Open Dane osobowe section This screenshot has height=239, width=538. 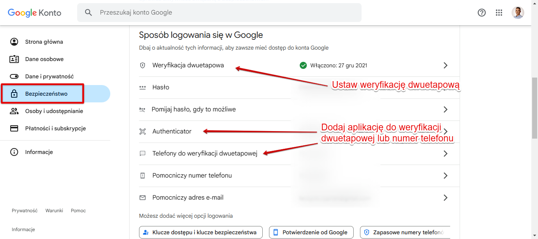(55, 59)
